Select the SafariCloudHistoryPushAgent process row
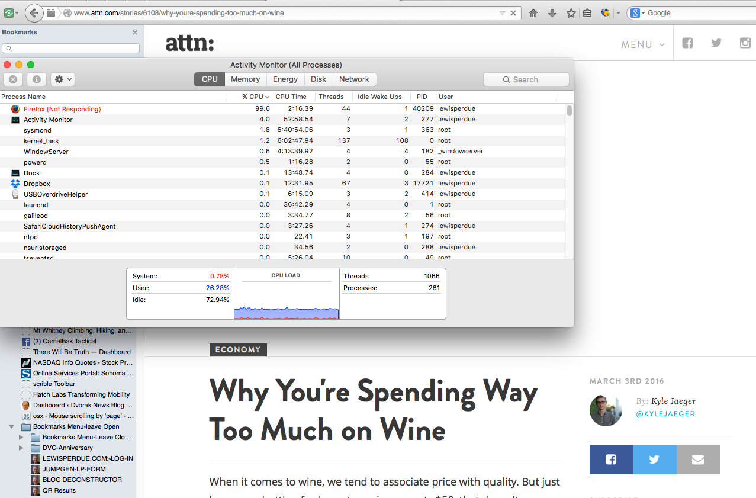This screenshot has height=498, width=756. tap(283, 226)
